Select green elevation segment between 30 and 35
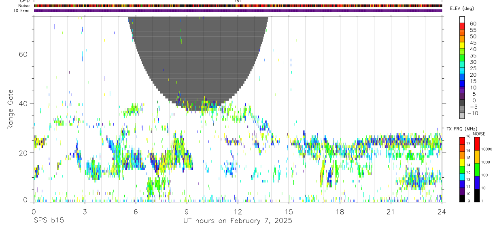Screen dimensions: 497x229 tap(462, 58)
